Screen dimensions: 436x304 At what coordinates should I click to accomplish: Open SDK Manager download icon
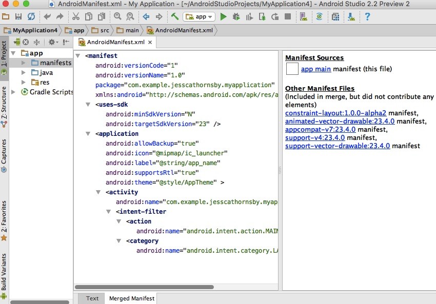point(351,17)
